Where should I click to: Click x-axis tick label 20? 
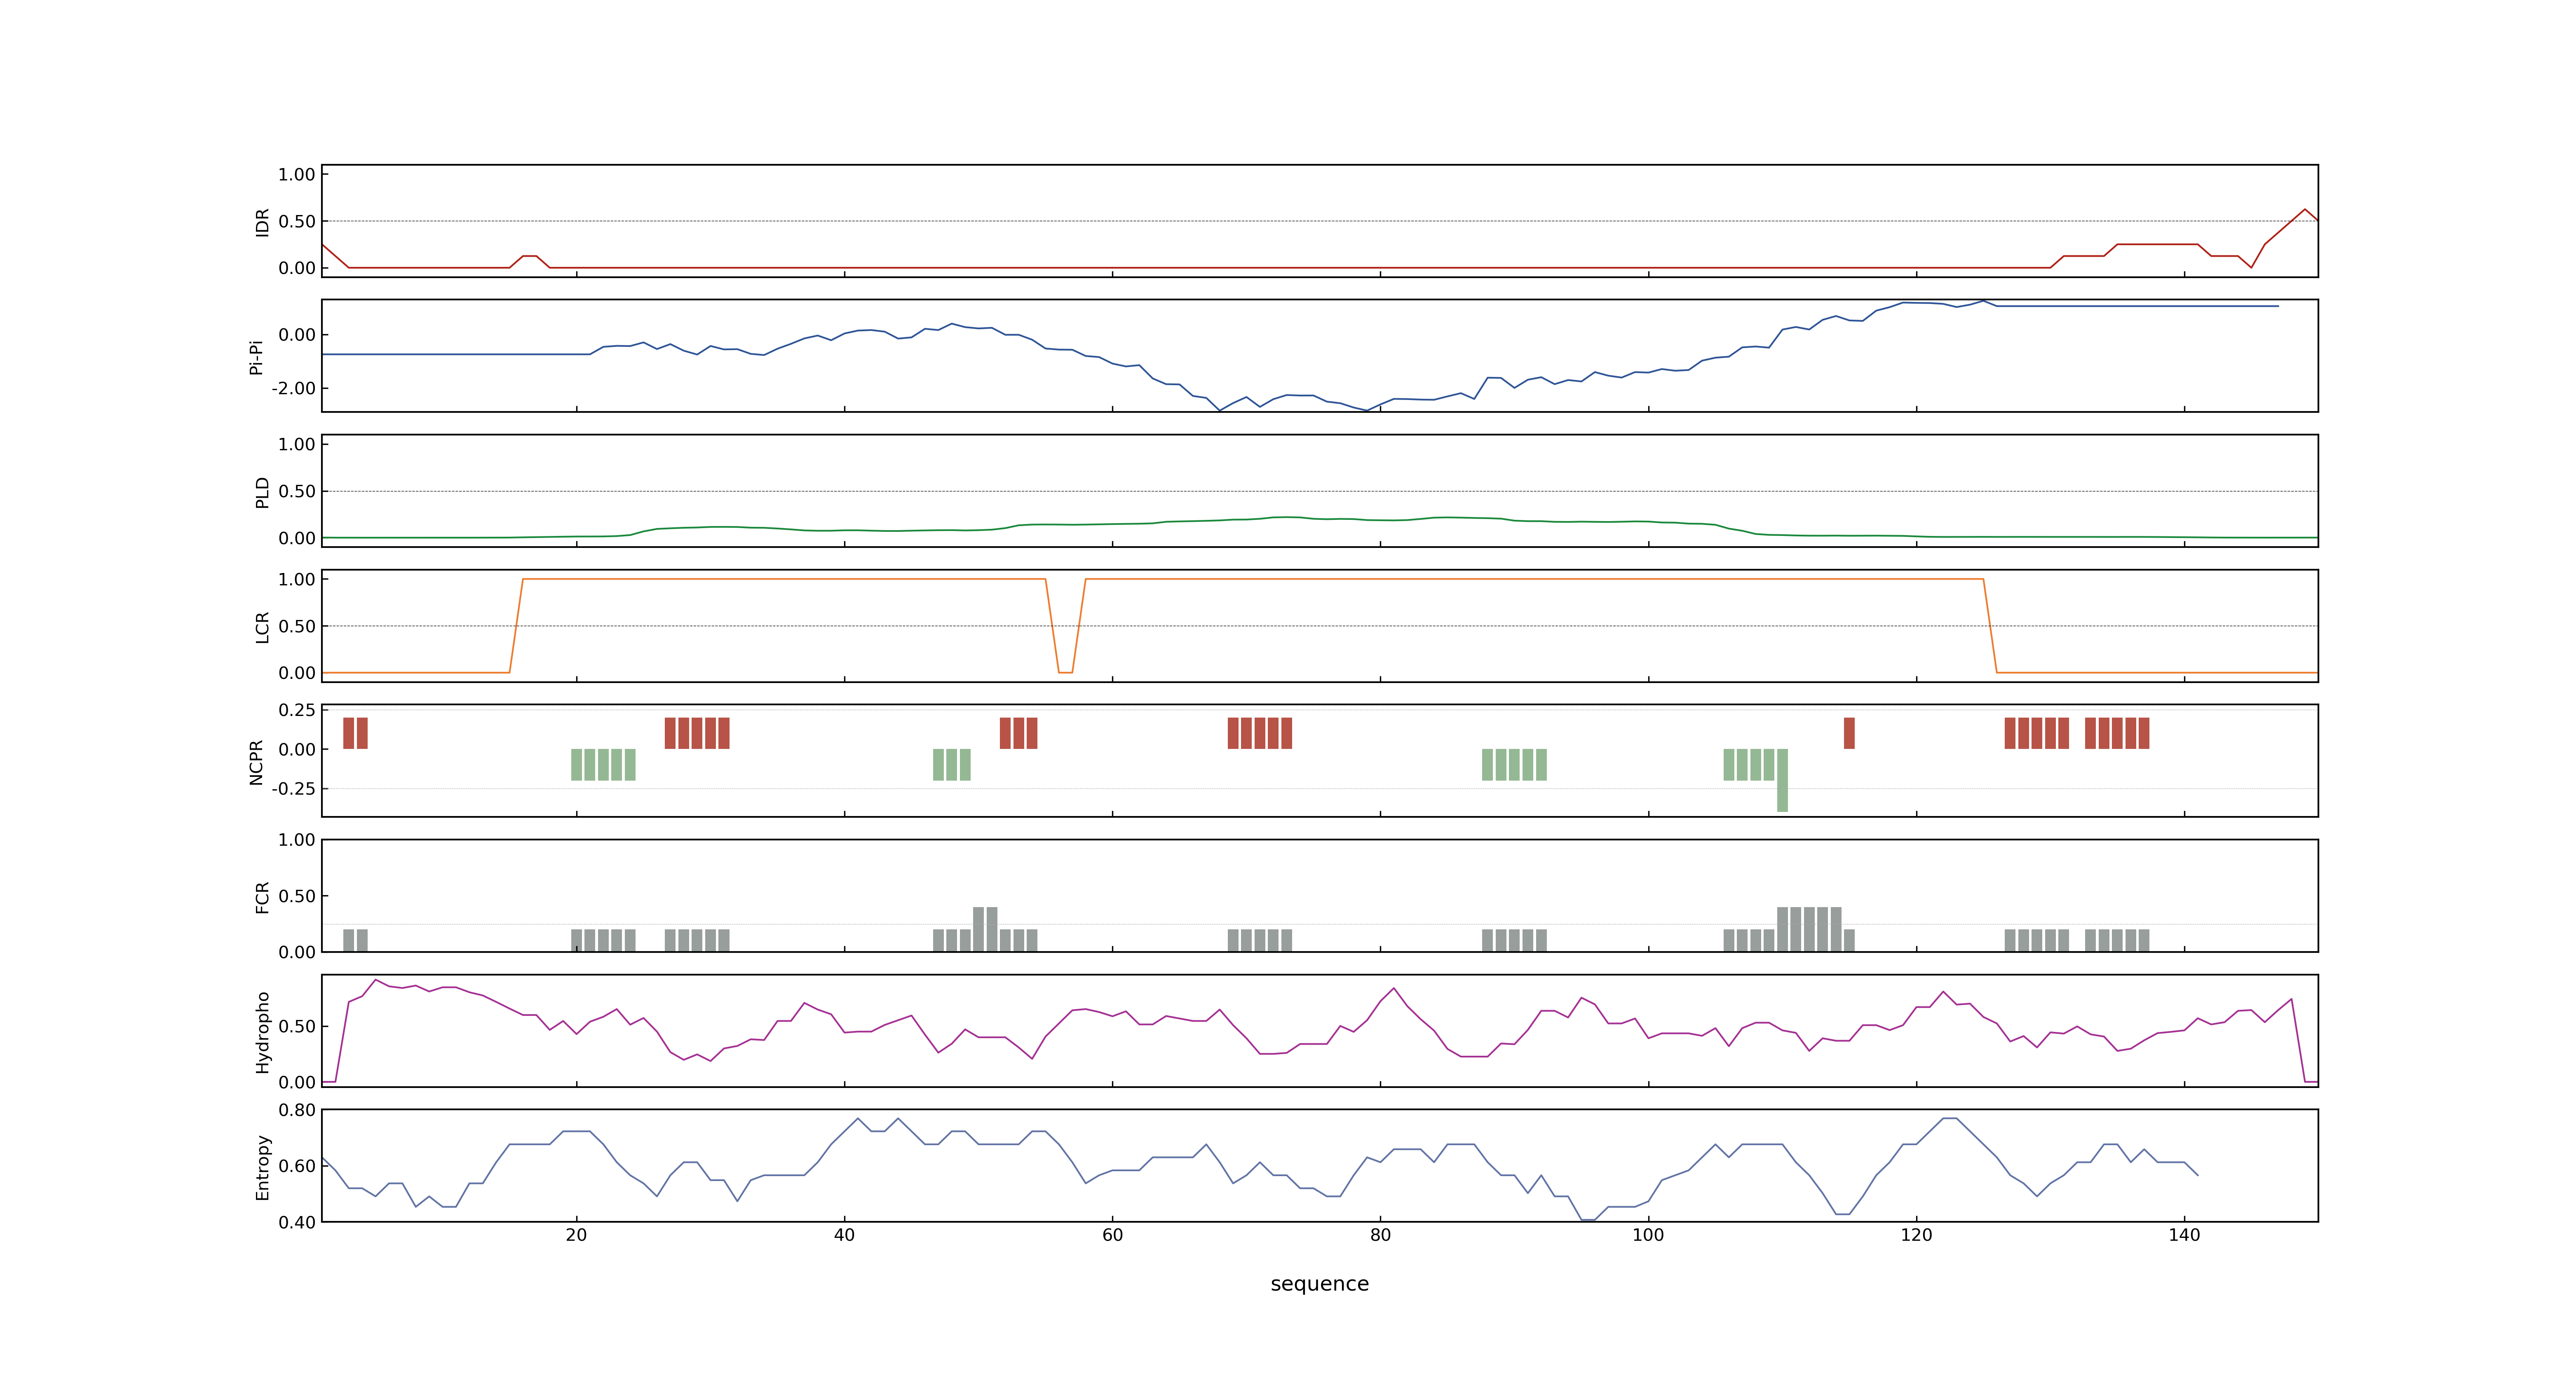576,1235
